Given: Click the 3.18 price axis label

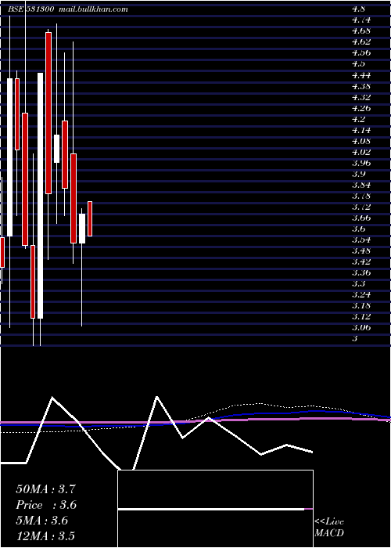Looking at the screenshot, I should 361,306.
